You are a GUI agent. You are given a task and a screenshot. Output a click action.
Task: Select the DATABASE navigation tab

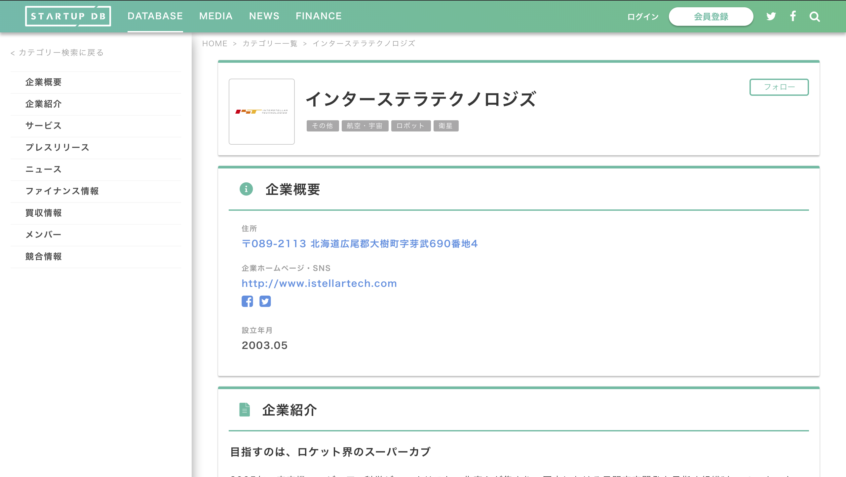point(155,16)
